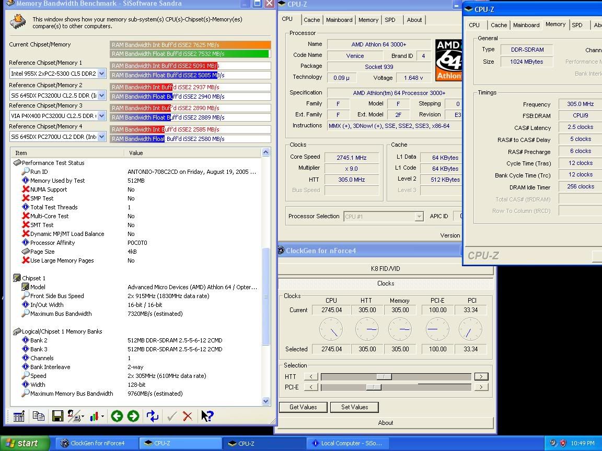602x451 pixels.
Task: Click the green Forward arrow icon
Action: tap(133, 416)
